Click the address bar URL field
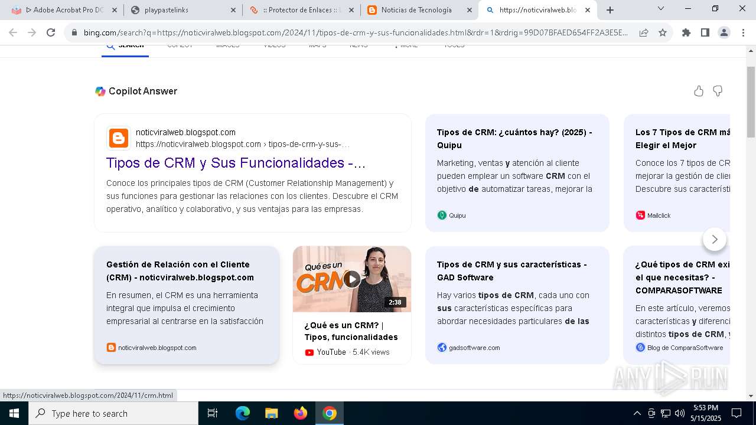The width and height of the screenshot is (756, 425). point(356,33)
